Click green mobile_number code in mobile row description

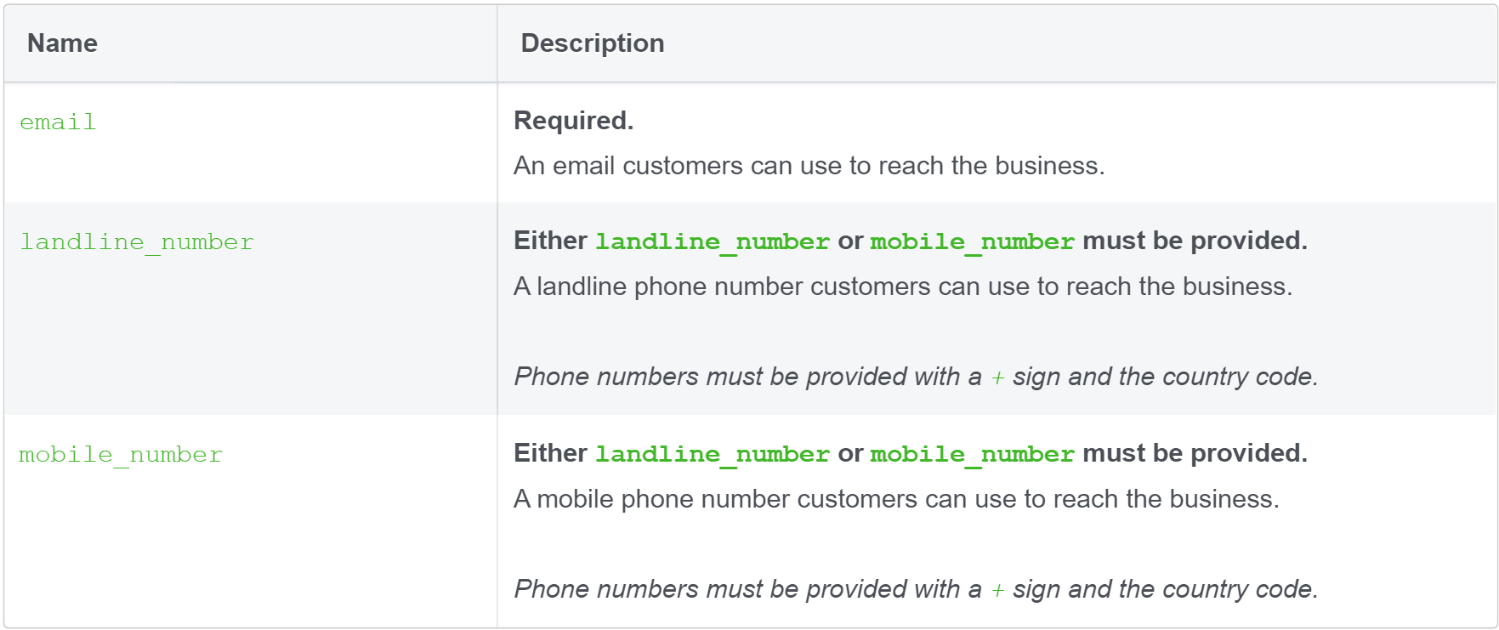click(973, 454)
